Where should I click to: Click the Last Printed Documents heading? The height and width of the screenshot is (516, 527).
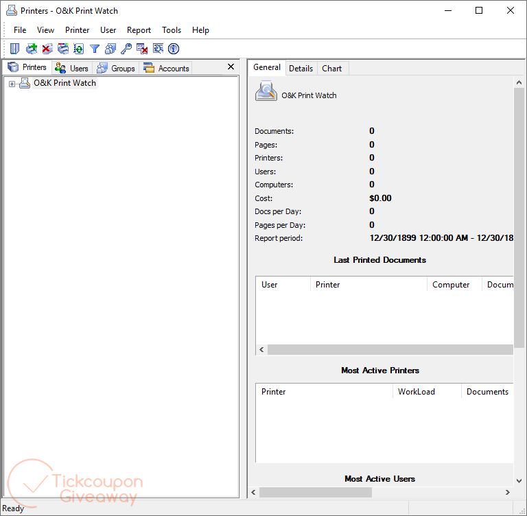tap(379, 260)
